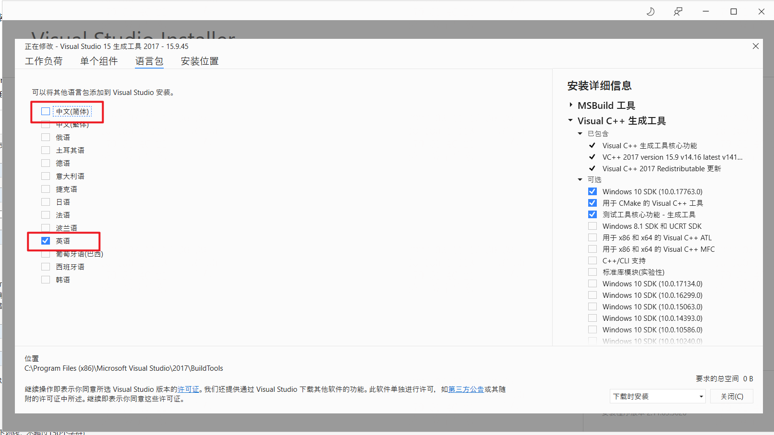
Task: Open the feedback icon in title bar
Action: 678,12
